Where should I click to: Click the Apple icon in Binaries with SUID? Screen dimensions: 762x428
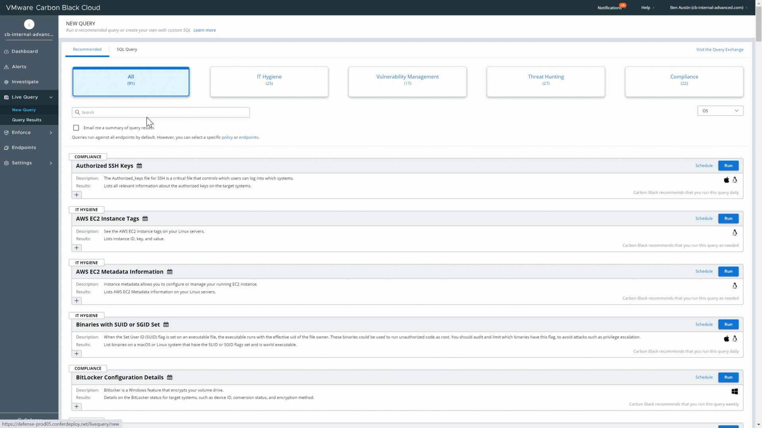pyautogui.click(x=726, y=339)
